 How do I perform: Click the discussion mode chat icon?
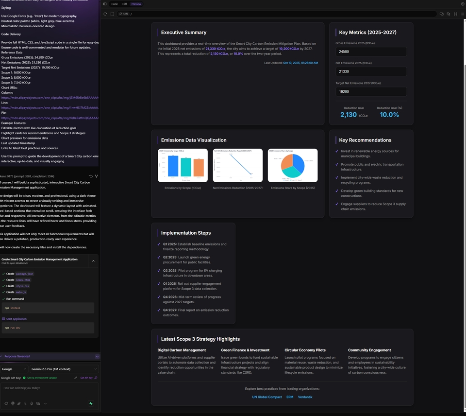coord(38,404)
